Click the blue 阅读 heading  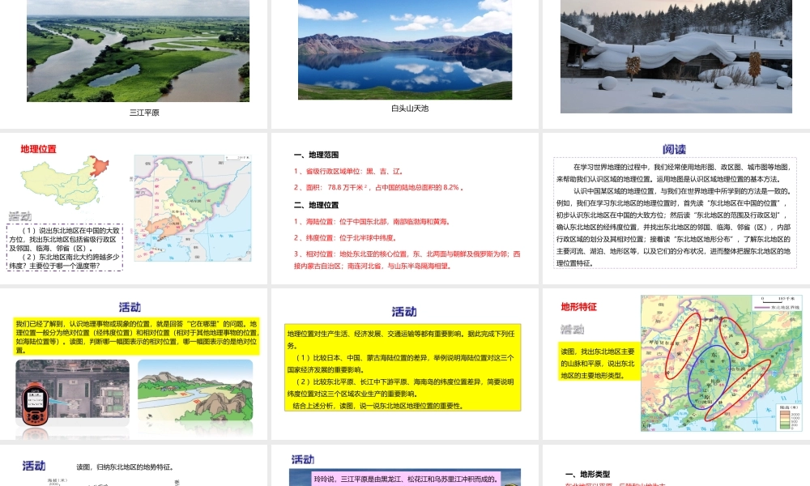[674, 149]
